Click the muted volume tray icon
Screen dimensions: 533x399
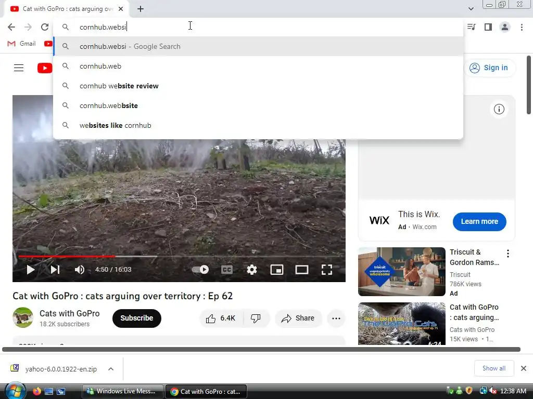click(x=493, y=391)
